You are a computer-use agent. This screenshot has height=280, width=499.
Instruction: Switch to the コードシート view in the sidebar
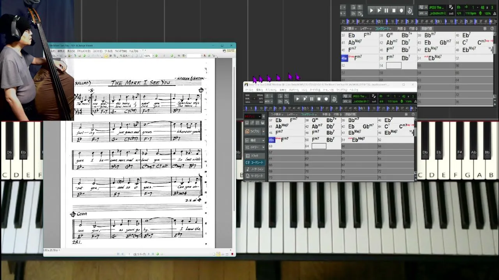pyautogui.click(x=254, y=163)
